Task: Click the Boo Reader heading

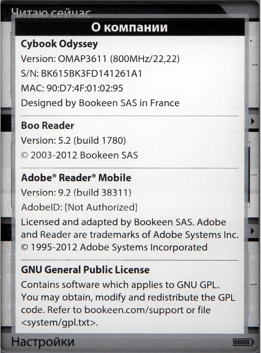Action: tap(48, 125)
